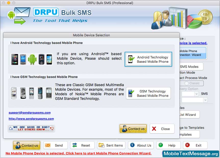Click the red 'No Mobile Phone Device is selected' link
The height and width of the screenshot is (158, 220).
point(79,153)
